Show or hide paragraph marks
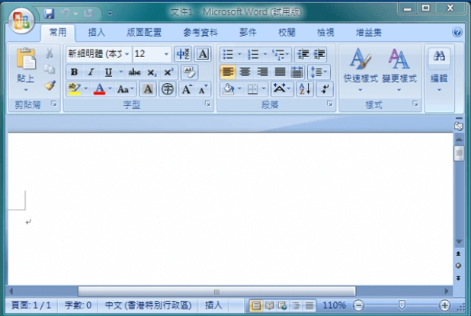 coord(325,89)
